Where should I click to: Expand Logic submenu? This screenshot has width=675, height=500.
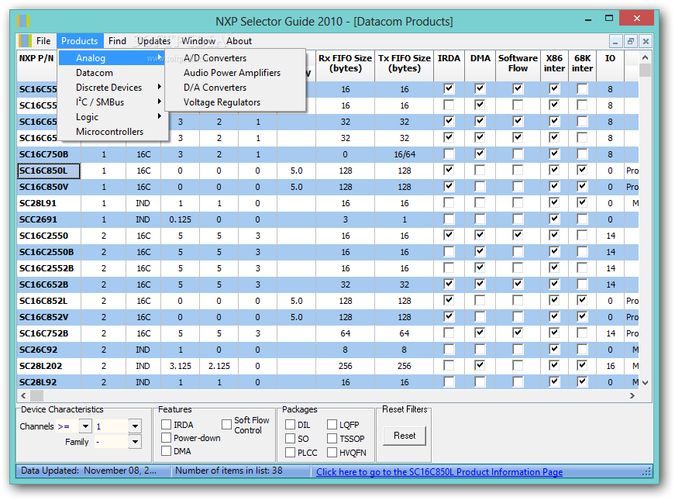click(112, 117)
